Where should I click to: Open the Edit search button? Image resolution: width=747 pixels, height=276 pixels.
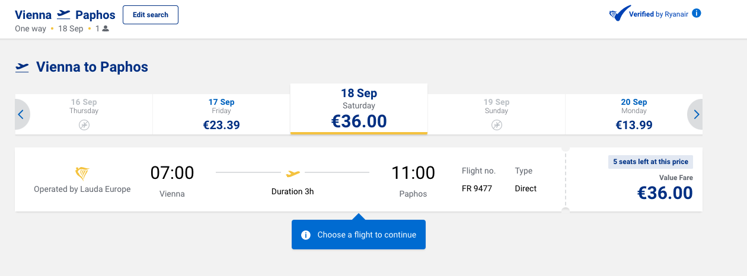coord(151,15)
